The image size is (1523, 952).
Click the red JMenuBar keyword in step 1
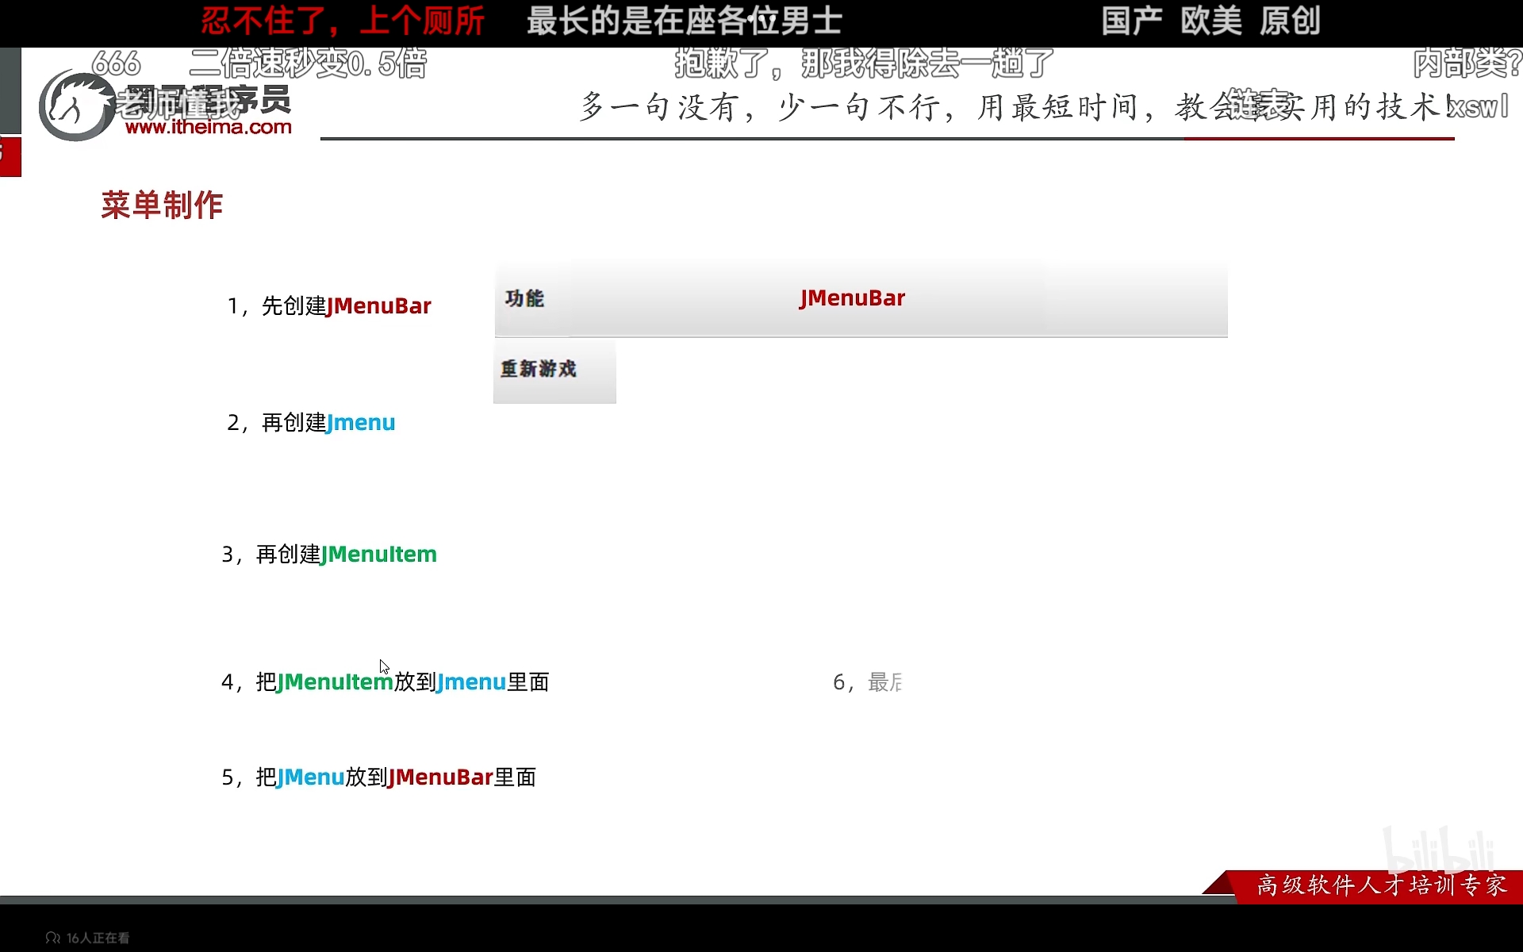click(x=378, y=306)
